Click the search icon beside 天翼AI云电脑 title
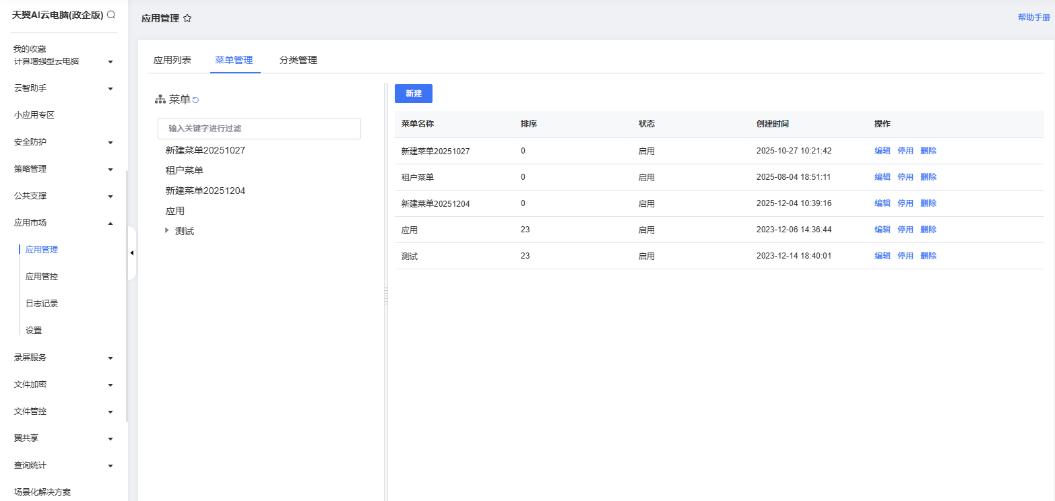This screenshot has height=501, width=1055. click(111, 15)
